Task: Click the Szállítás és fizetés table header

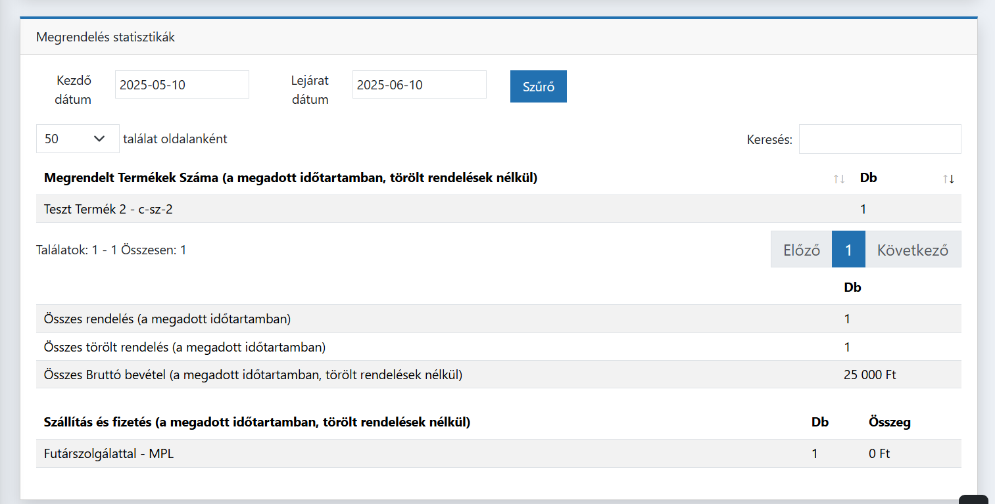Action: (x=256, y=423)
